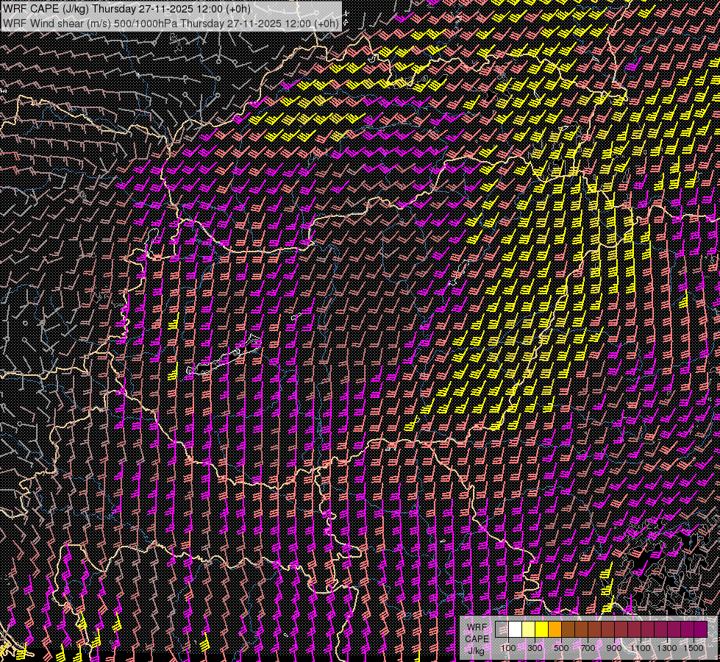Click the word CAPE in the legend box

pyautogui.click(x=477, y=638)
